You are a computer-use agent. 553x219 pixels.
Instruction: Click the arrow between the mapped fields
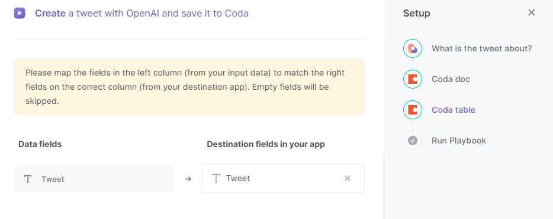(x=188, y=179)
